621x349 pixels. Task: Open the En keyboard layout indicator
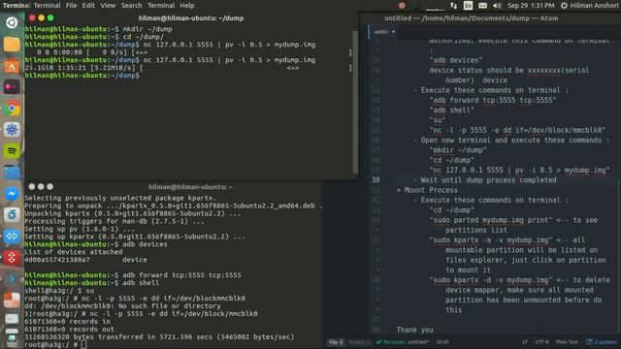pyautogui.click(x=468, y=6)
